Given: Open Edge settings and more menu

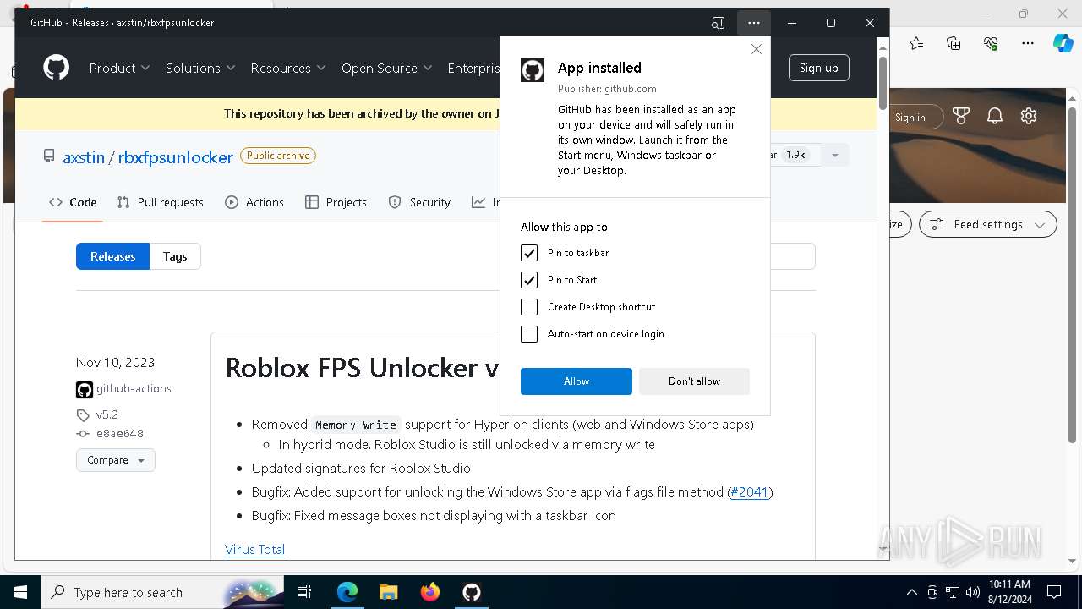Looking at the screenshot, I should pyautogui.click(x=1028, y=43).
